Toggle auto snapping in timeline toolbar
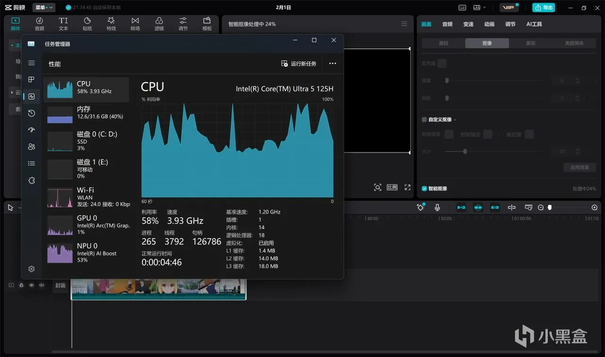Screen dimensions: 605x357 478,207
